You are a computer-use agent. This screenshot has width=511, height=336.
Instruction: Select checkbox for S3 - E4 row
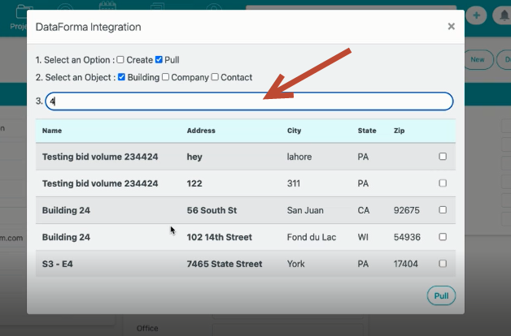click(x=443, y=264)
